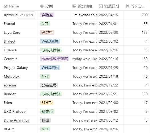Click the empty 轮次总 cell on REALY row

pyautogui.click(x=137, y=129)
